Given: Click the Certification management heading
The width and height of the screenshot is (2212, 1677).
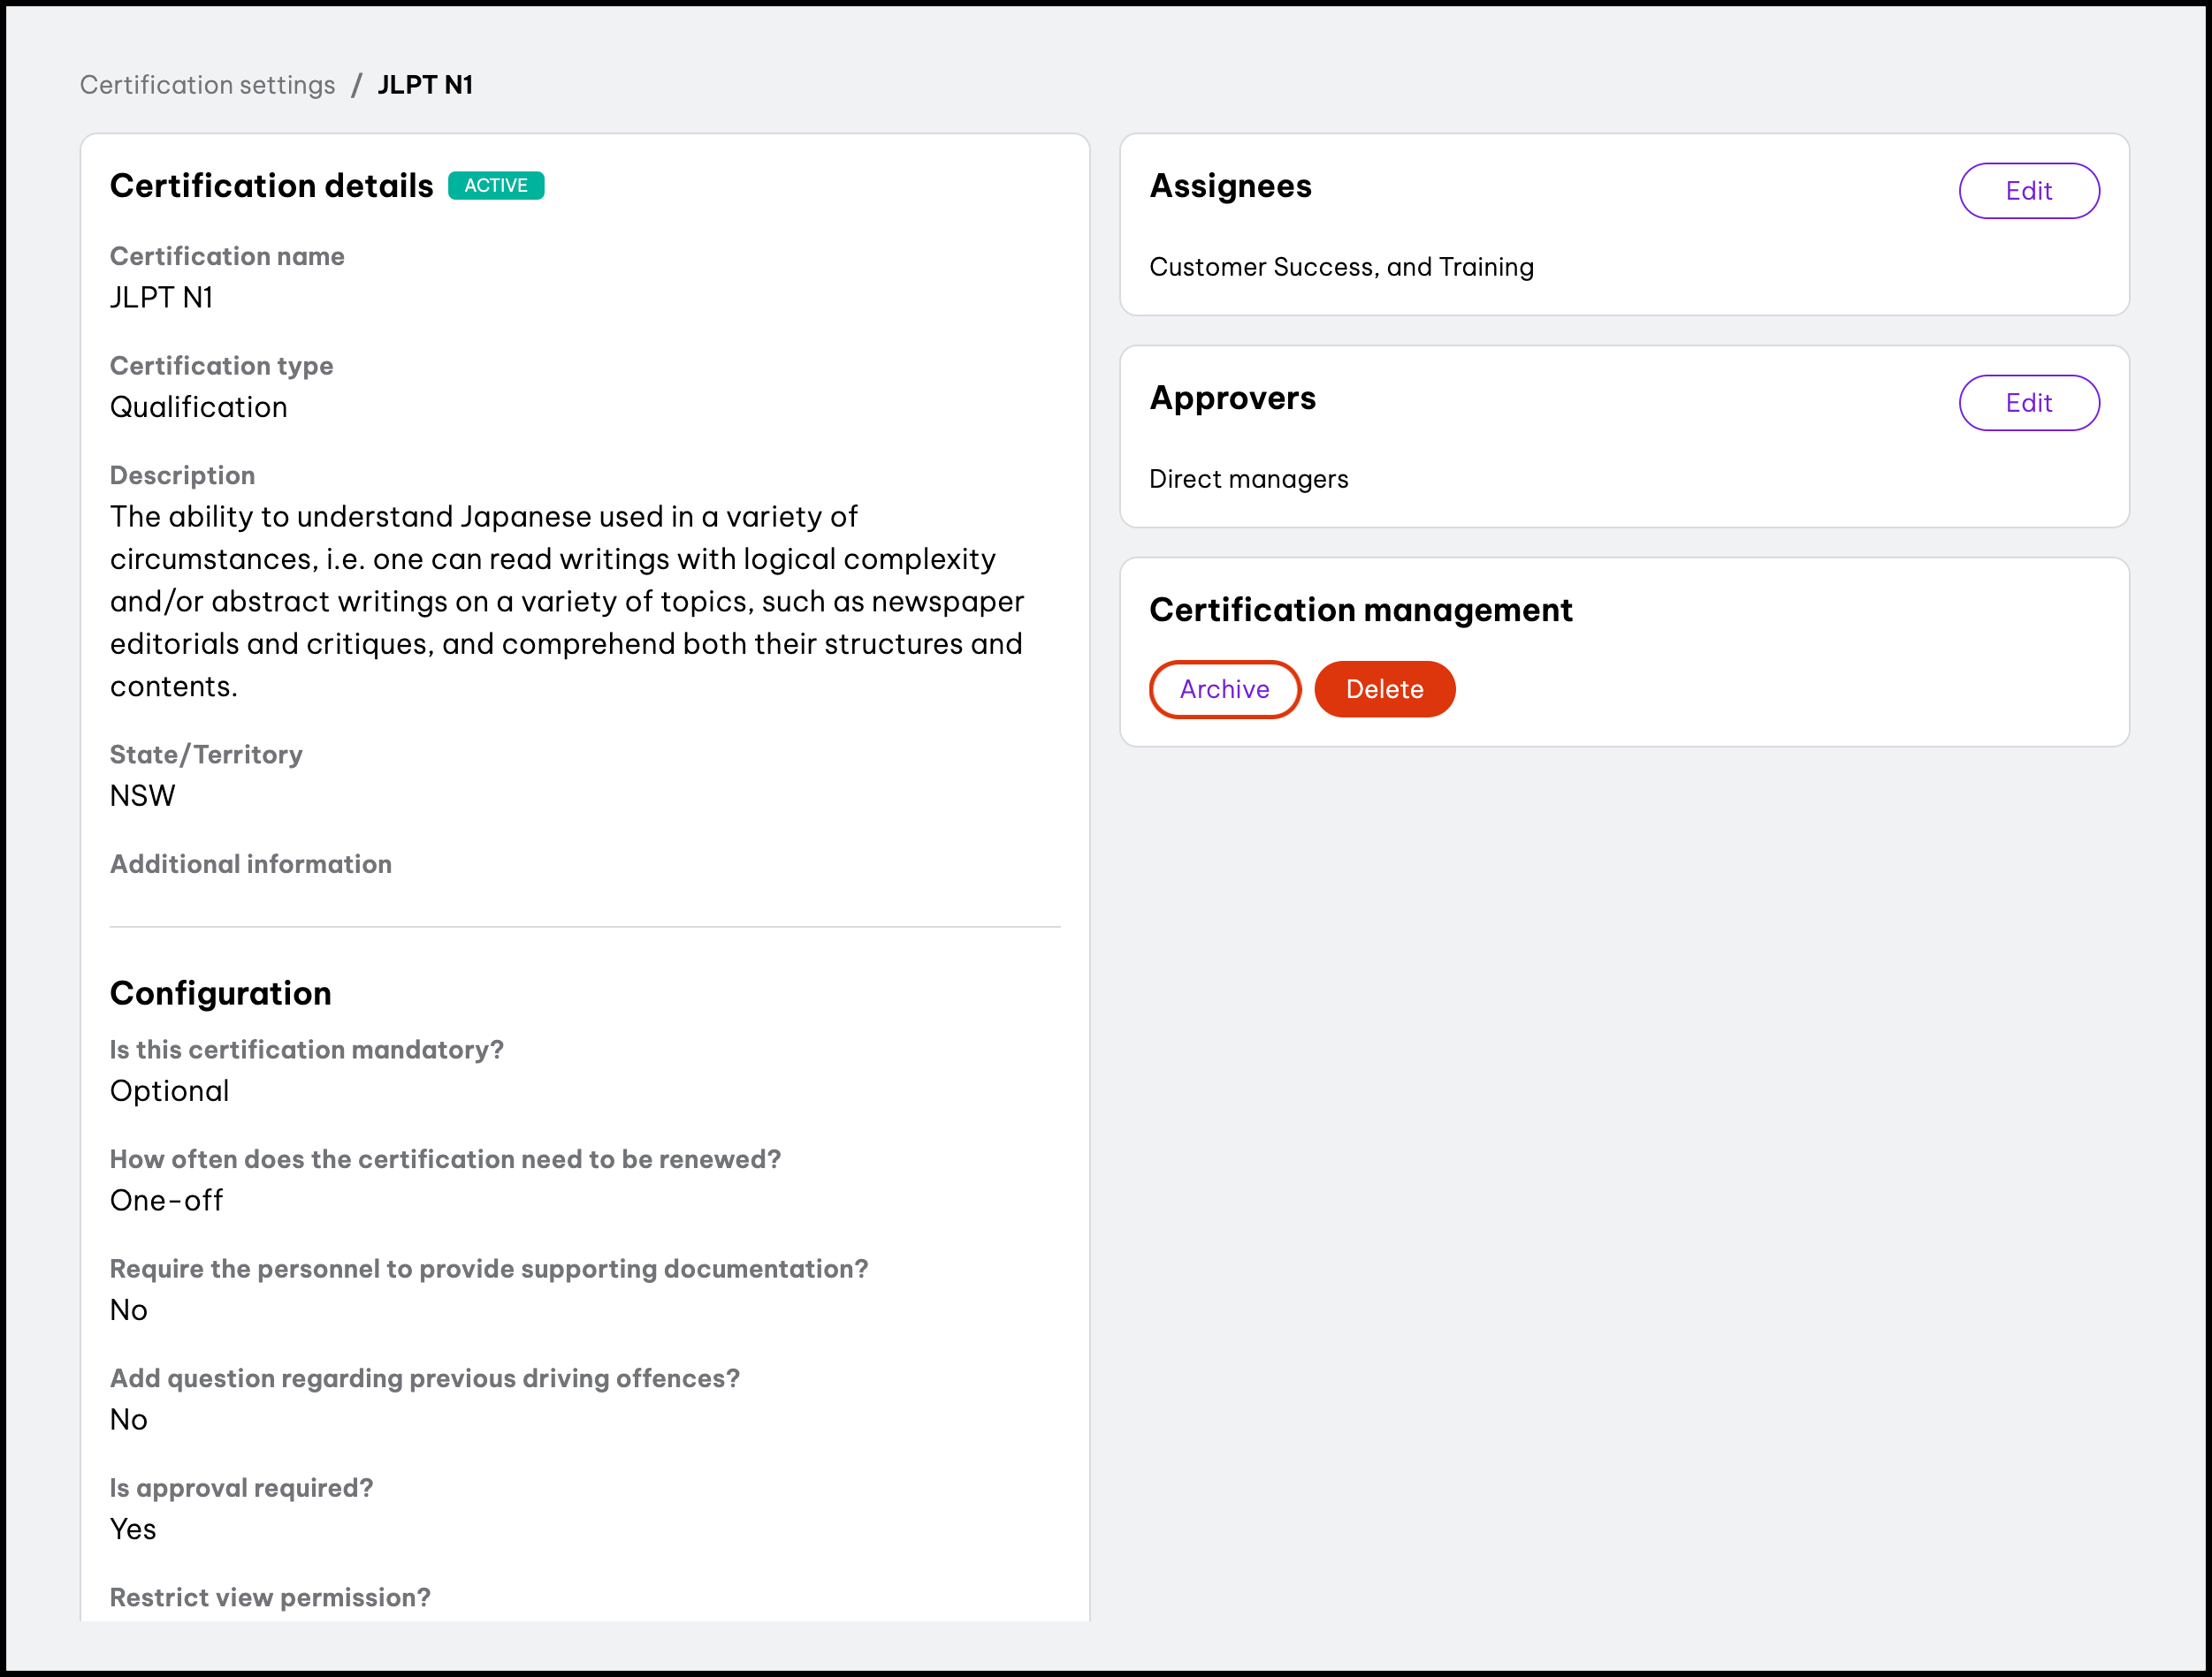Looking at the screenshot, I should [1360, 610].
